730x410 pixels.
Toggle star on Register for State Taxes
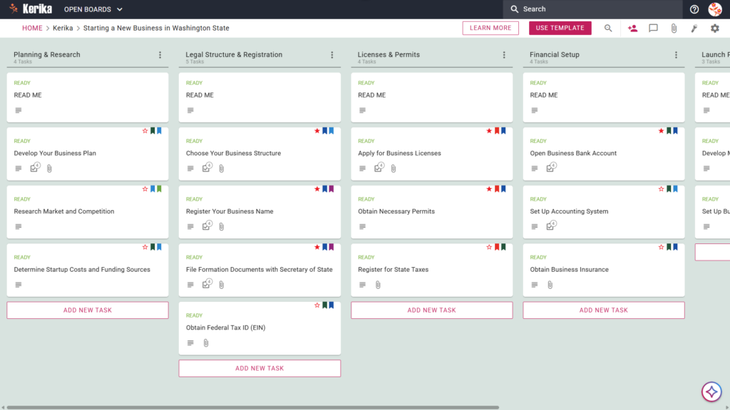click(x=489, y=247)
